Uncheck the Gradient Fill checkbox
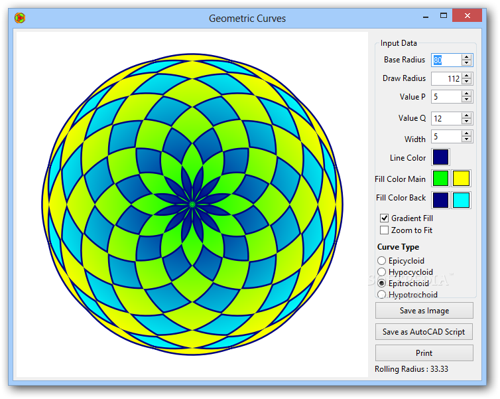The image size is (500, 399). coord(384,218)
